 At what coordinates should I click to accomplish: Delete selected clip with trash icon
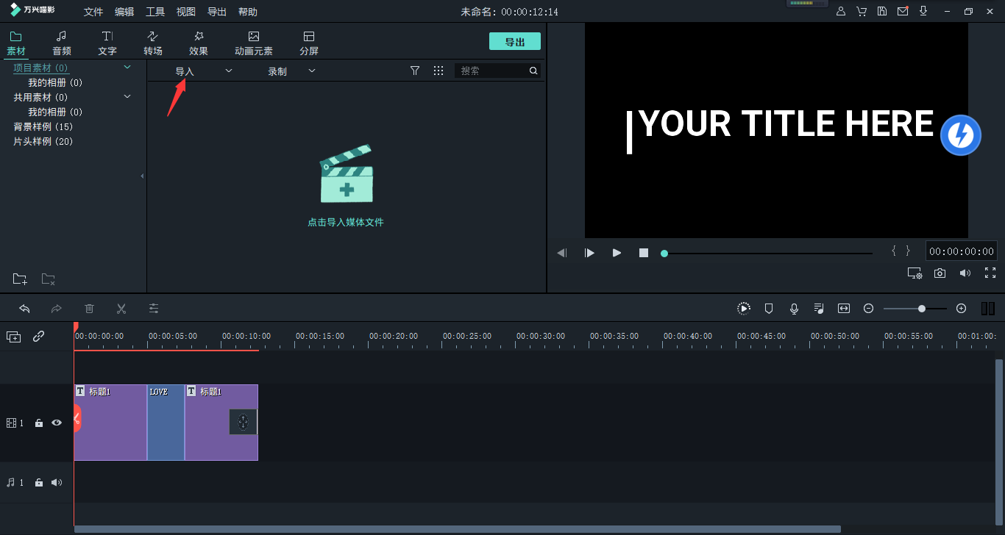point(89,309)
